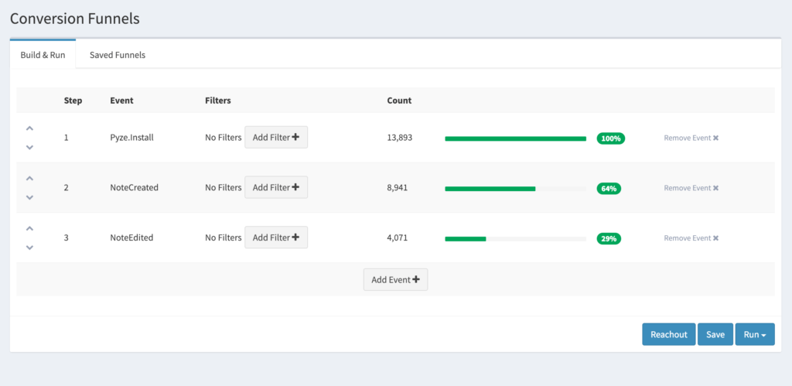Click No Filters text in NoteCreated row
This screenshot has height=386, width=792.
[224, 187]
